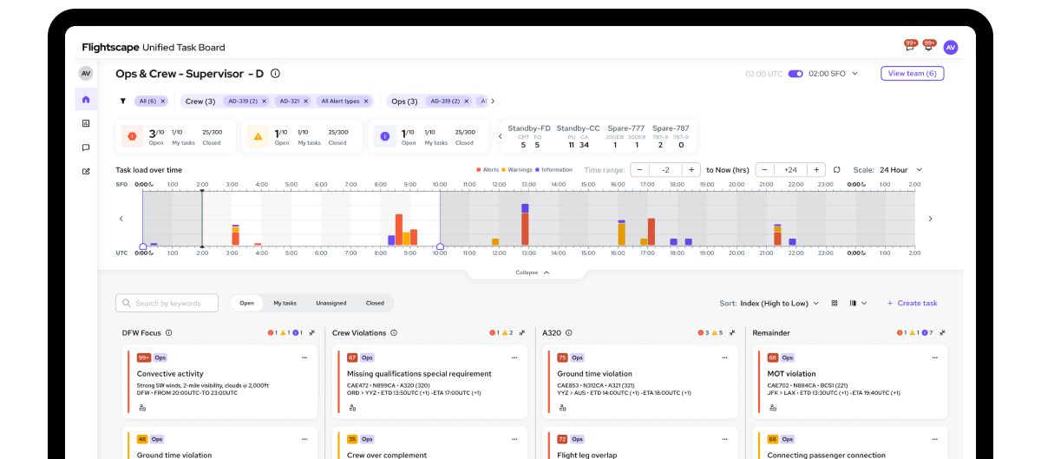This screenshot has width=1041, height=459.
Task: Switch to the Unassigned tab
Action: tap(331, 303)
